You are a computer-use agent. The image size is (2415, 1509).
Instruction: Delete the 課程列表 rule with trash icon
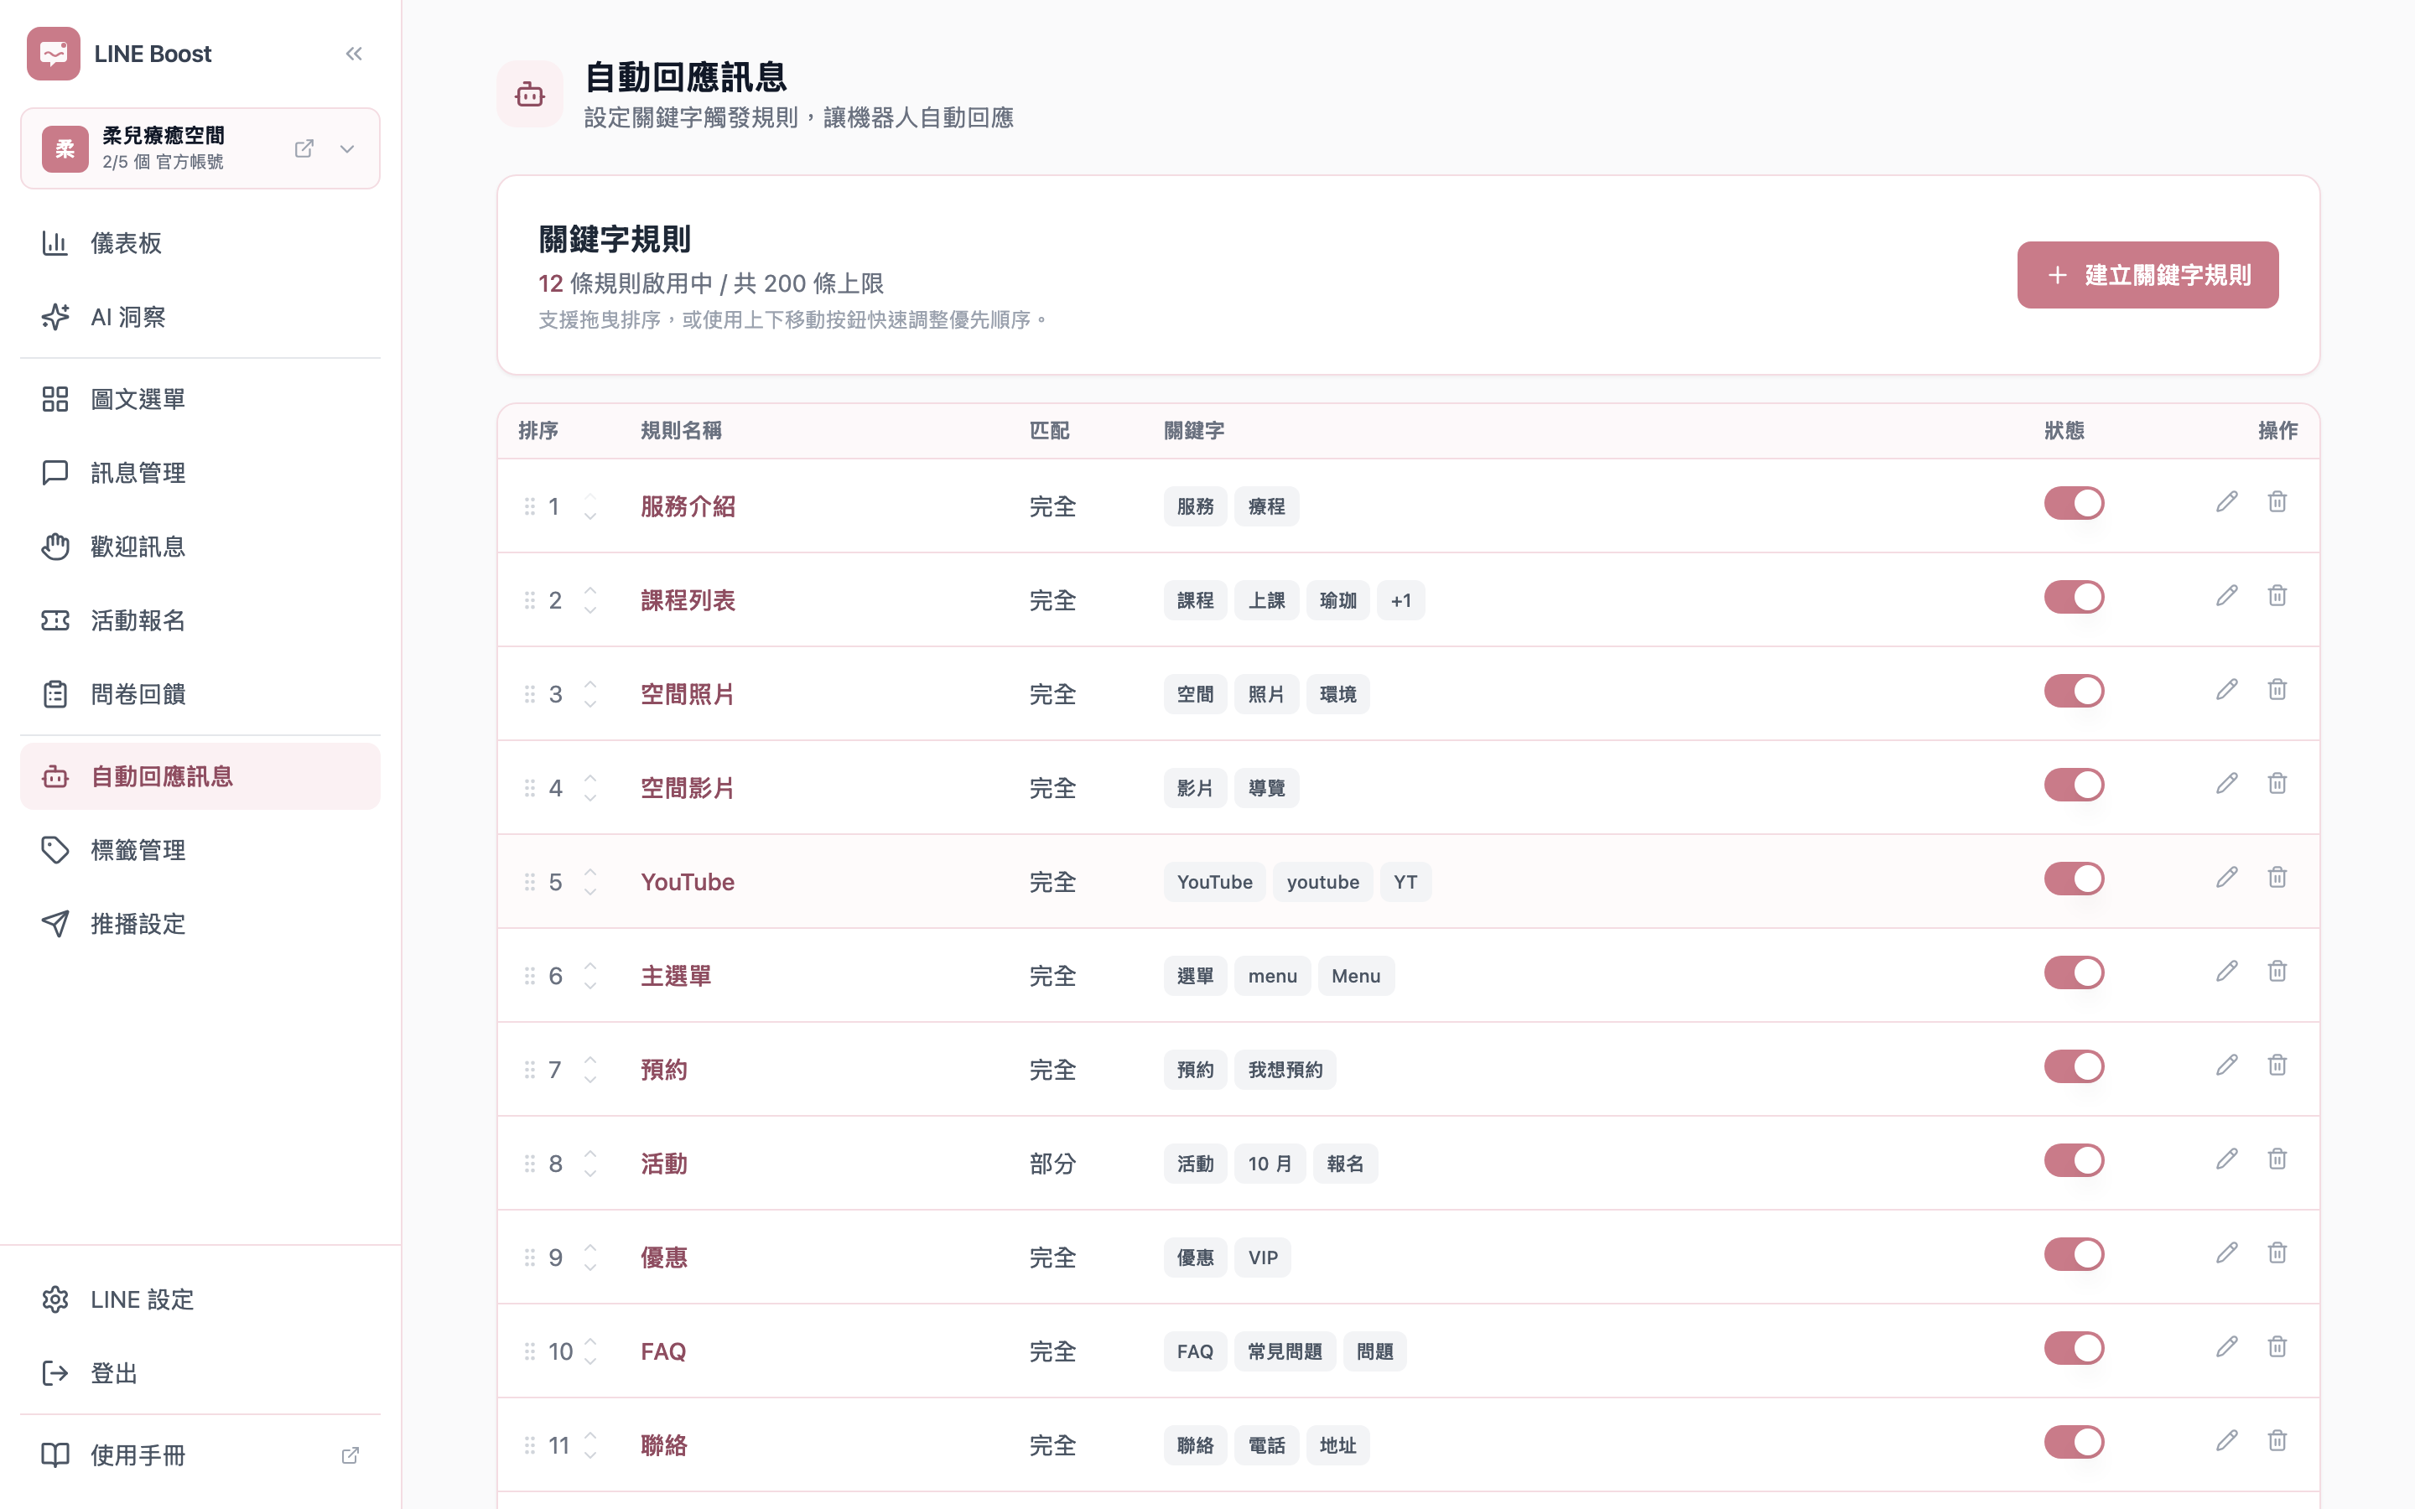(2277, 596)
